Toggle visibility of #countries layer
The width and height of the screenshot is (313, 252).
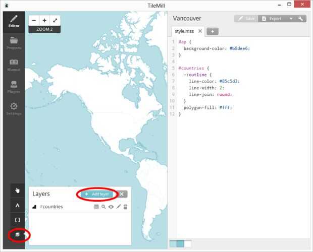coord(111,207)
